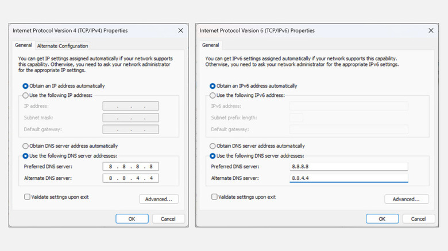Select Obtain DNS automatically in IPv4 dialog

pos(26,146)
